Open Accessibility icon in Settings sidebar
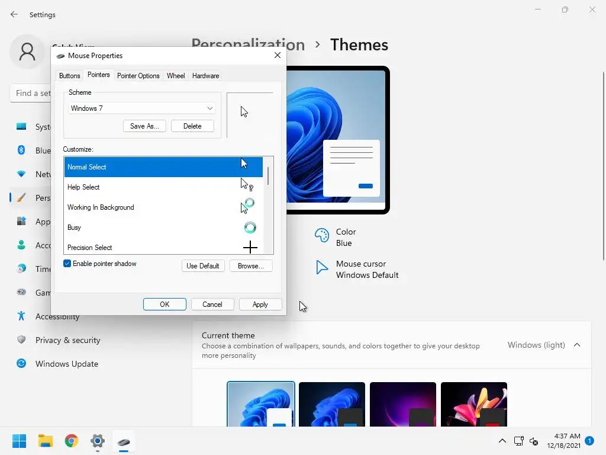 pyautogui.click(x=21, y=316)
